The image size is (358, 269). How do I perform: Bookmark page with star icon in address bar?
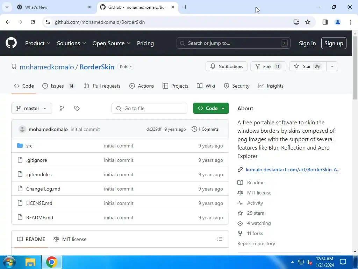pos(308,22)
